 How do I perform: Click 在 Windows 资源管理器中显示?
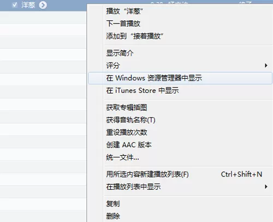(180, 78)
